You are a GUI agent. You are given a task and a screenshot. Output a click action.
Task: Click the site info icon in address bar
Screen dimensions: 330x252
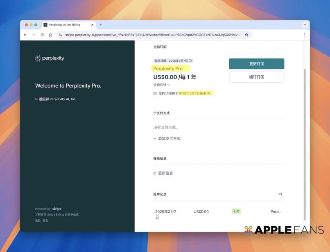(x=61, y=35)
